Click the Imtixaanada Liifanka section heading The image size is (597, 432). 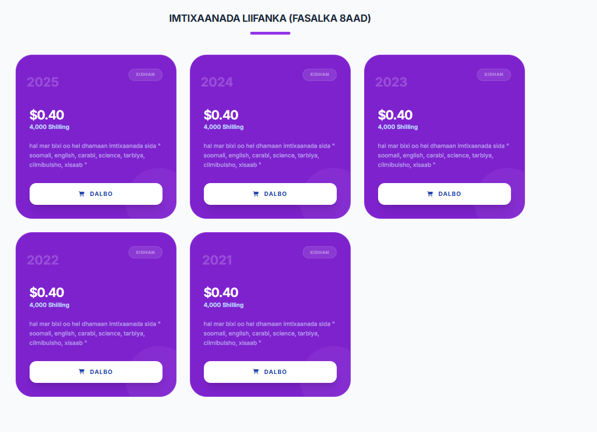pos(270,18)
